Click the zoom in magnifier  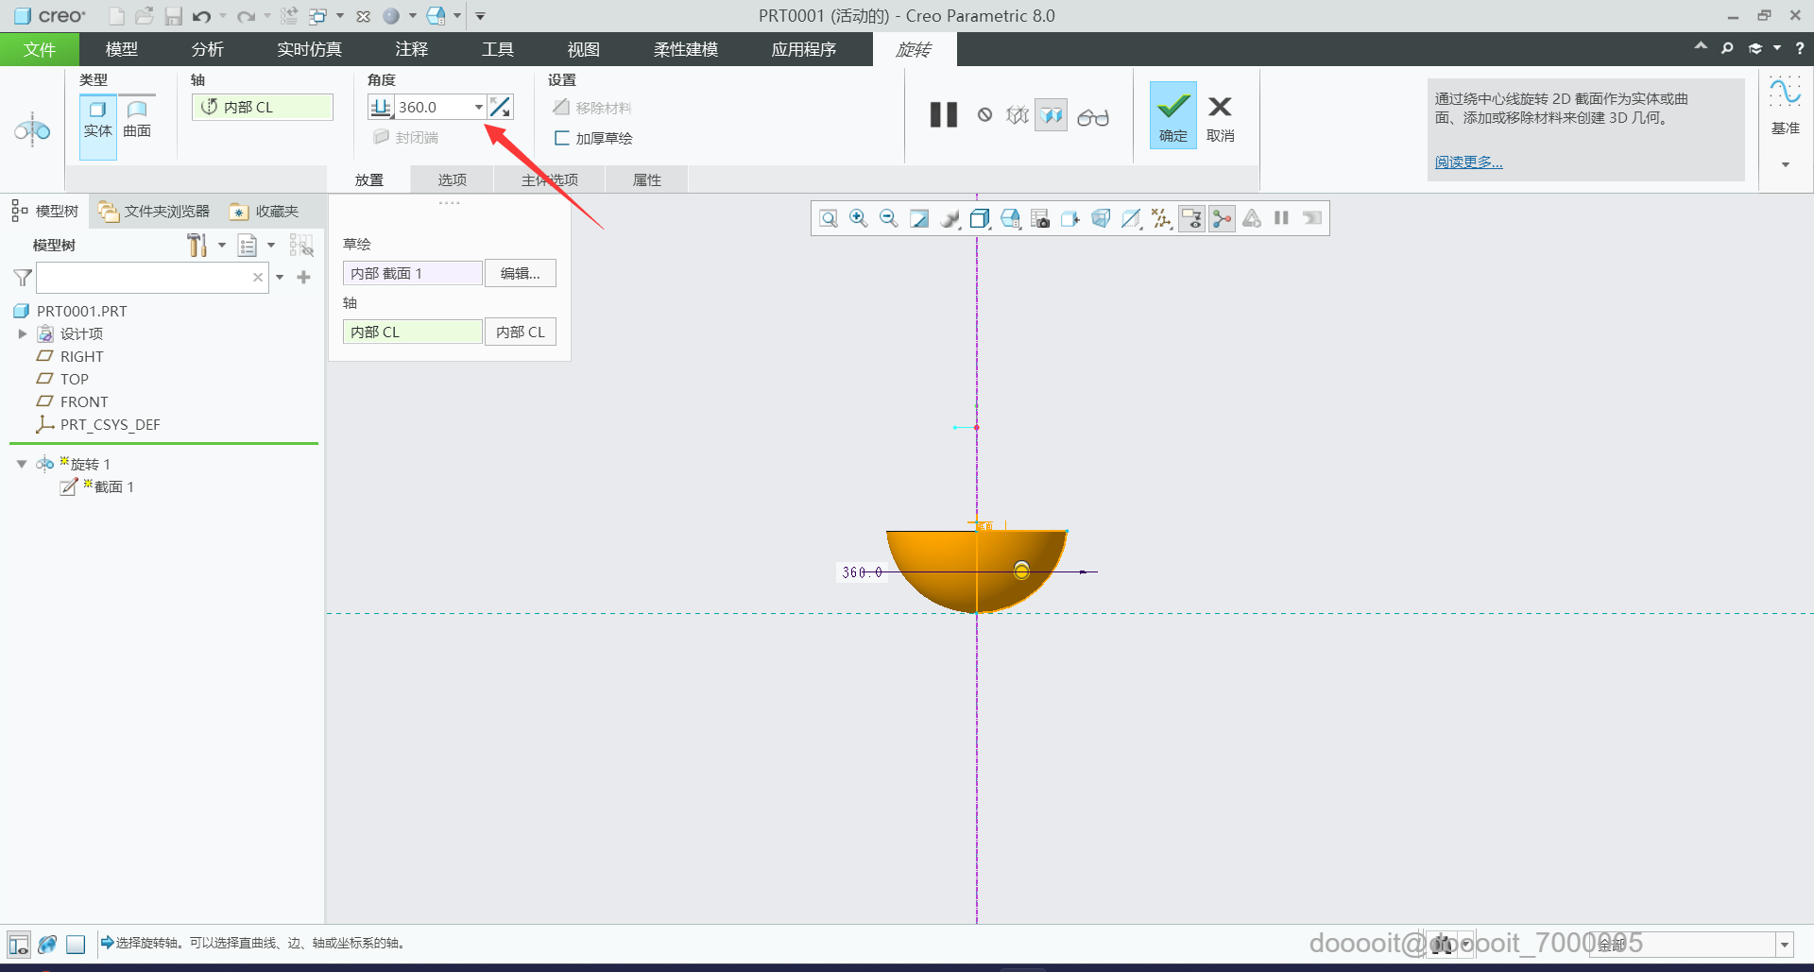(859, 219)
